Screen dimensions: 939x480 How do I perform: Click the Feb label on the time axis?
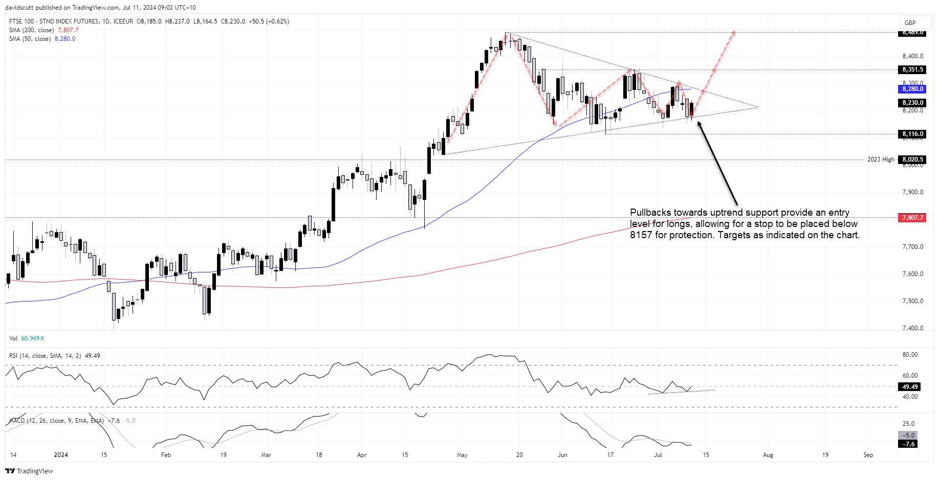pos(166,455)
